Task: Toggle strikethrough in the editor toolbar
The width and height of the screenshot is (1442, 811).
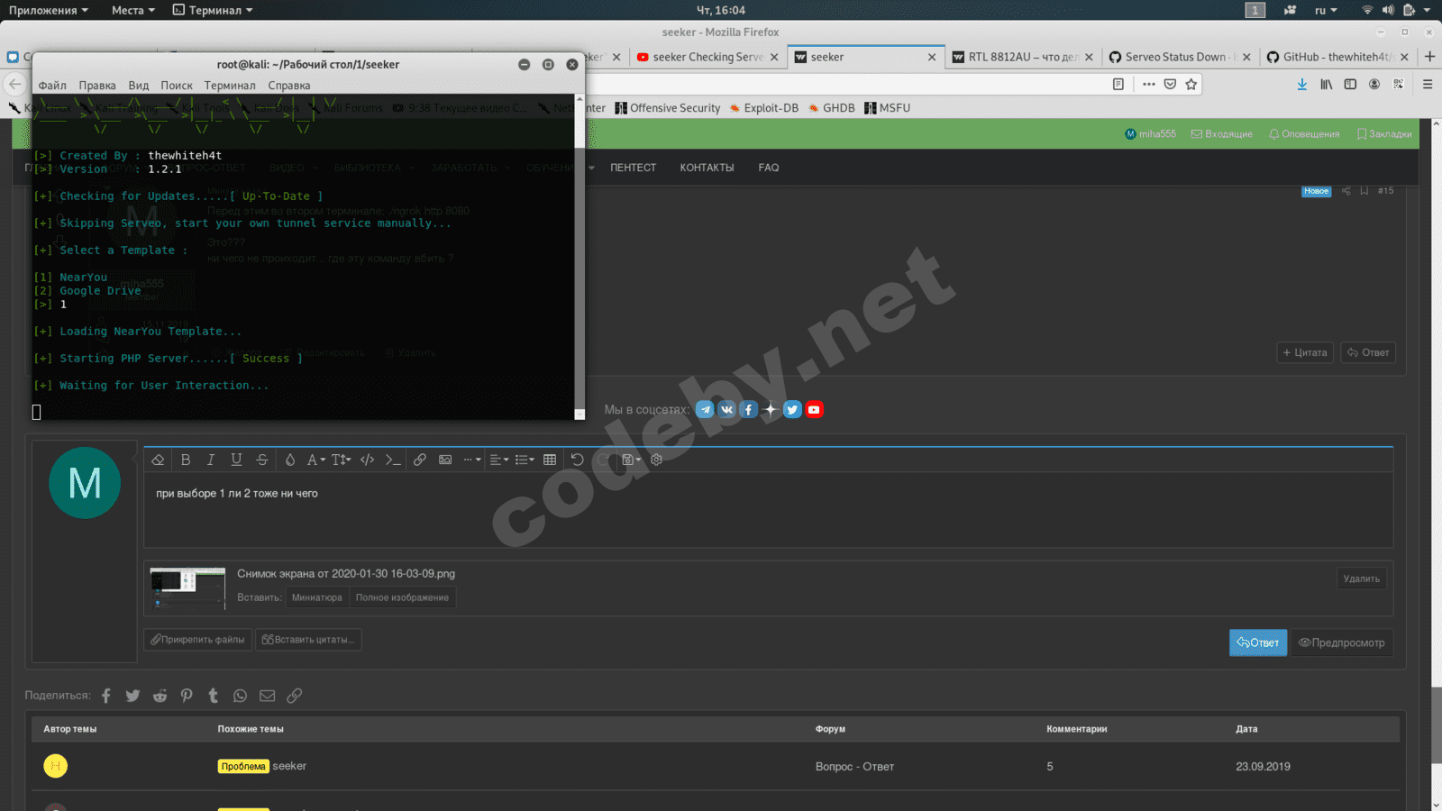Action: point(261,460)
